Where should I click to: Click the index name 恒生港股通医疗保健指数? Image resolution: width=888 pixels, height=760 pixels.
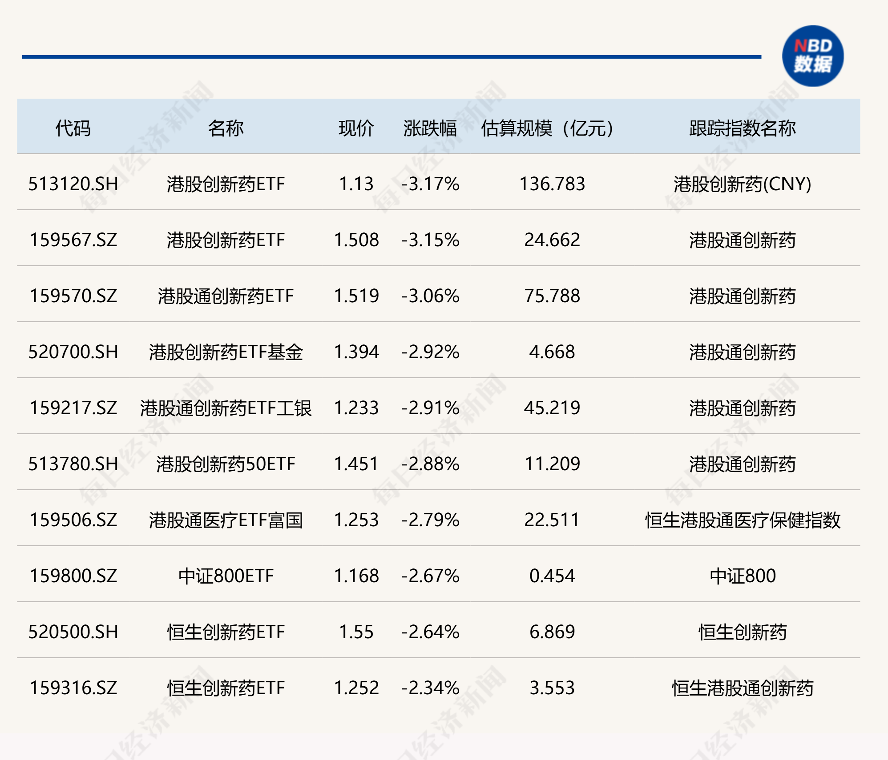click(743, 520)
